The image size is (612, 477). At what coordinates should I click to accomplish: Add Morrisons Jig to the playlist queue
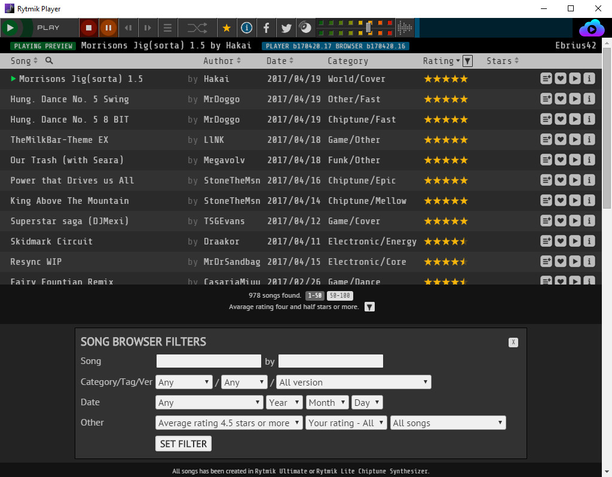[x=546, y=78]
